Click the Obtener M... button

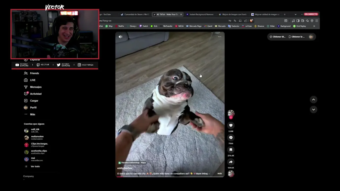[x=277, y=37]
